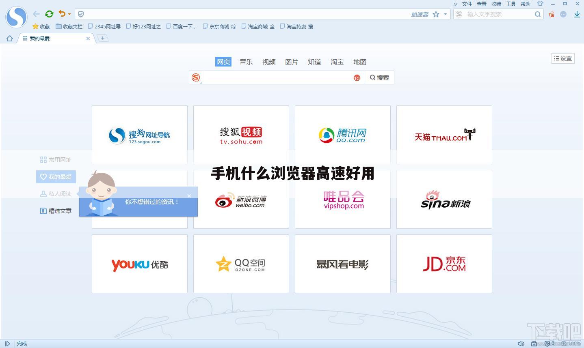
Task: Close the 你不想错过的资讯 popup
Action: pyautogui.click(x=189, y=196)
